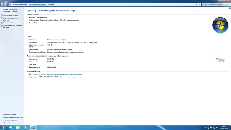Image resolution: width=231 pixels, height=130 pixels.
Task: Click the shield icon beside Настройка удаленного доступа
Action: pyautogui.click(x=2, y=18)
